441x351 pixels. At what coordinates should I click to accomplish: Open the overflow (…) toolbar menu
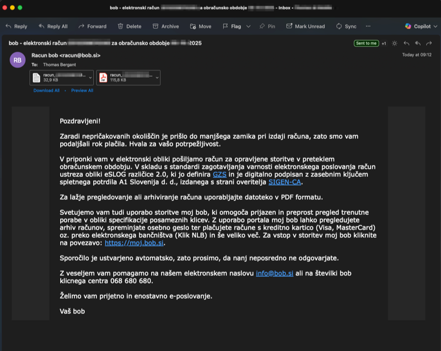(367, 26)
